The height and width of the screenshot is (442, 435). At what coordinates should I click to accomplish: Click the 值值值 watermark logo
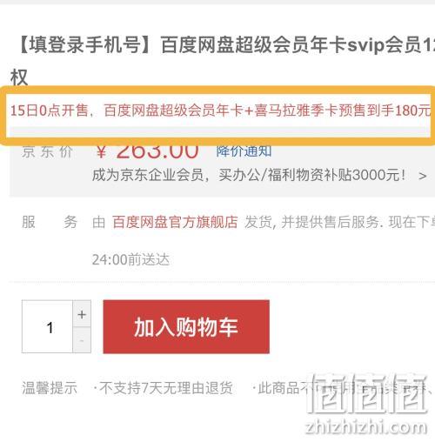(368, 393)
